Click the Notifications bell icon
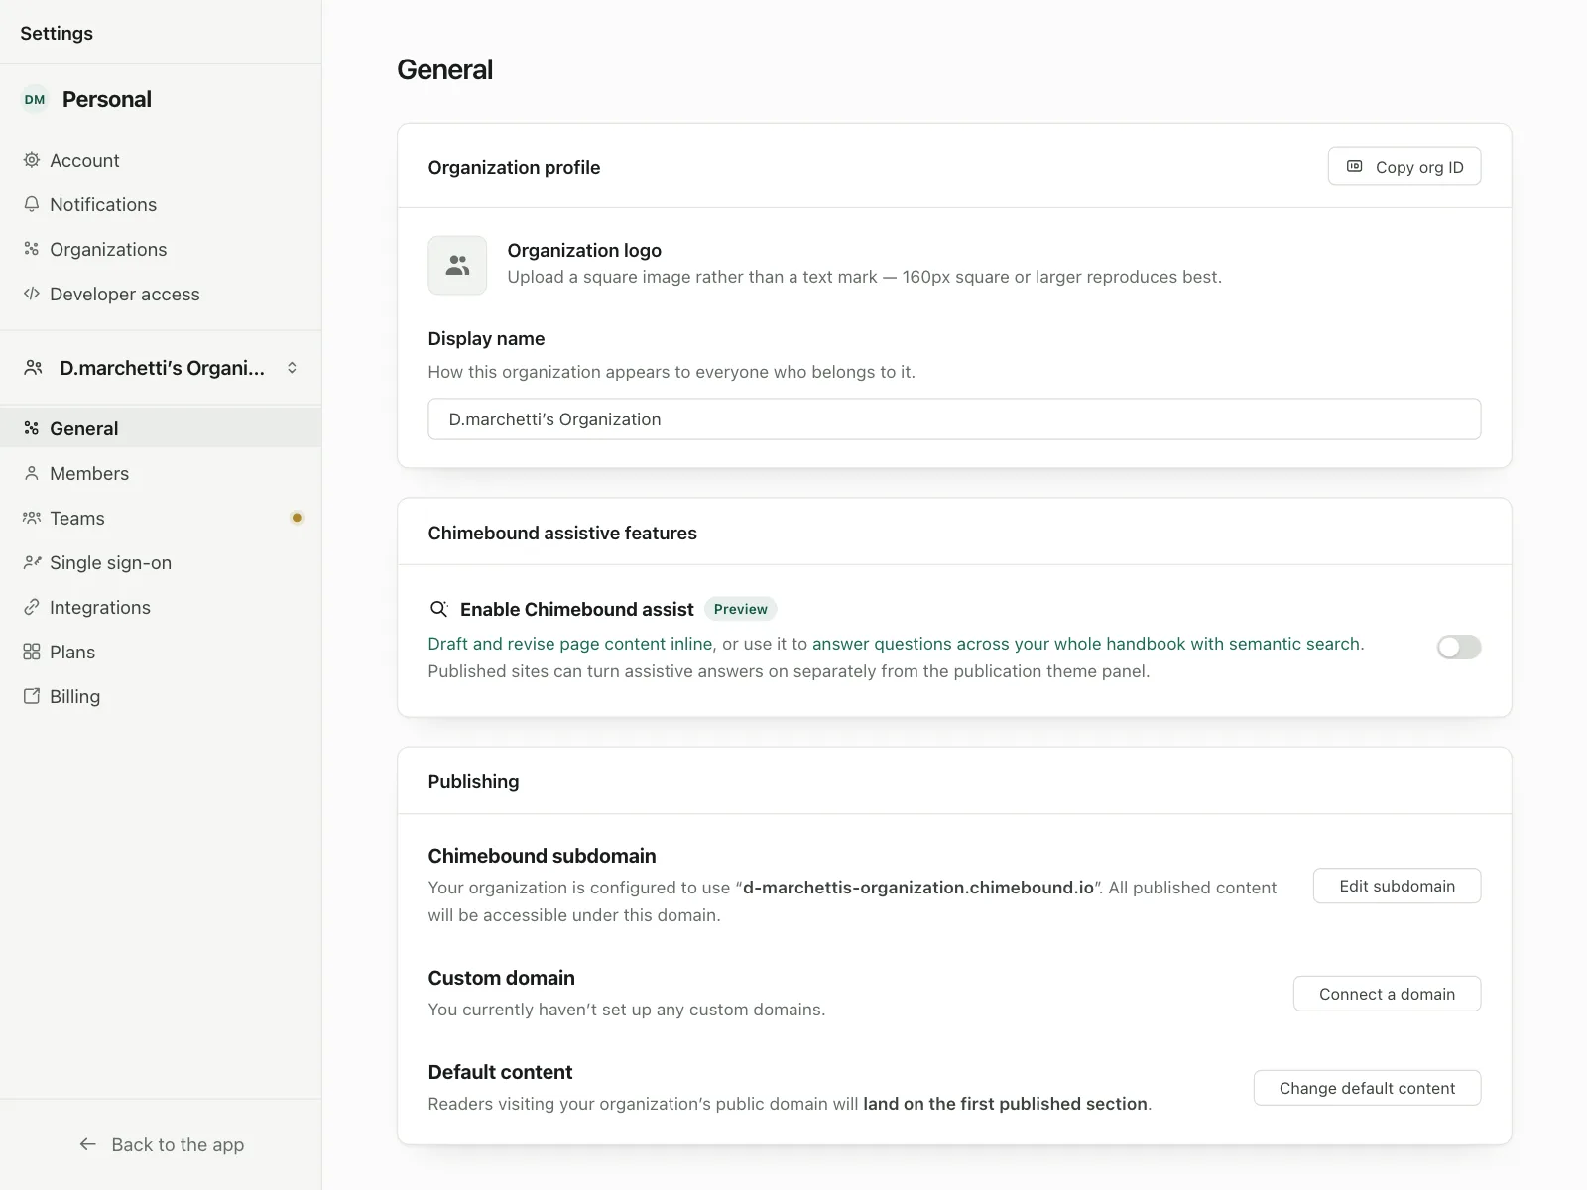The image size is (1587, 1190). (32, 204)
